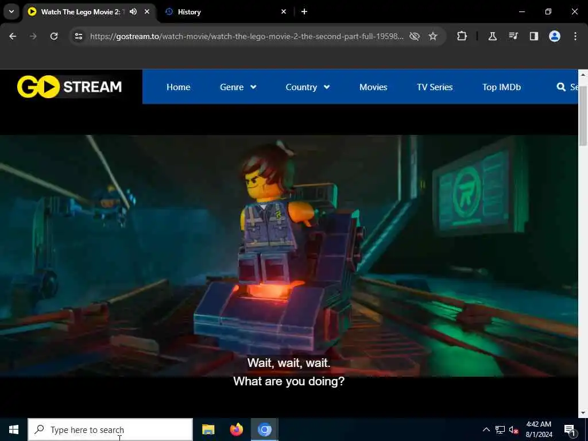Open Chrome three-dot menu
Image resolution: width=588 pixels, height=441 pixels.
pyautogui.click(x=575, y=36)
